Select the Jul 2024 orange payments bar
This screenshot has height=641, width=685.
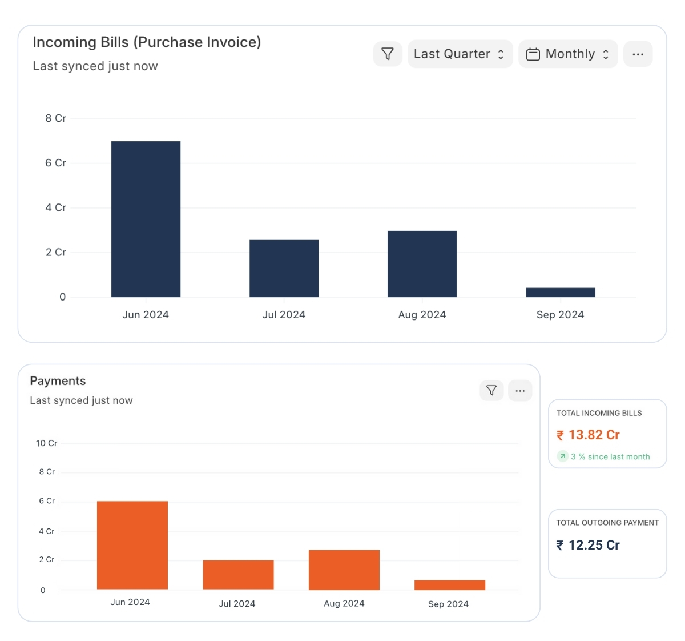click(x=238, y=575)
